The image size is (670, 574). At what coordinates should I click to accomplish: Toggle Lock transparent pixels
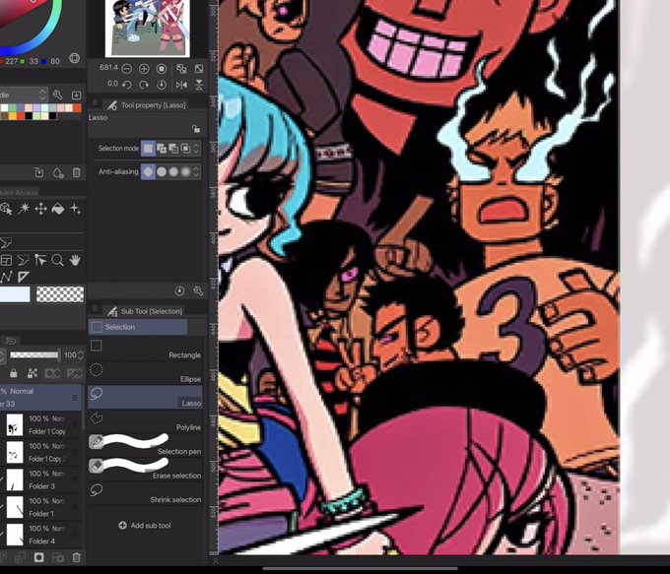click(33, 373)
